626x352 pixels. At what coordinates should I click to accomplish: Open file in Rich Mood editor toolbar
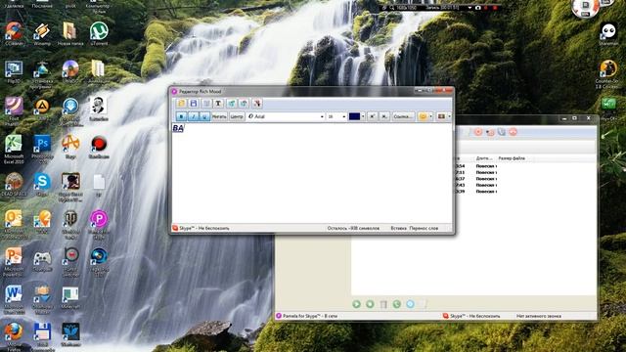(181, 104)
